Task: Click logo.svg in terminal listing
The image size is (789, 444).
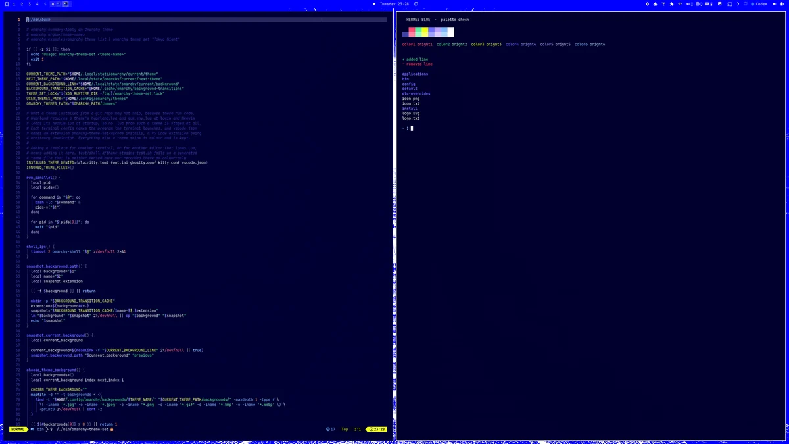Action: [x=411, y=114]
